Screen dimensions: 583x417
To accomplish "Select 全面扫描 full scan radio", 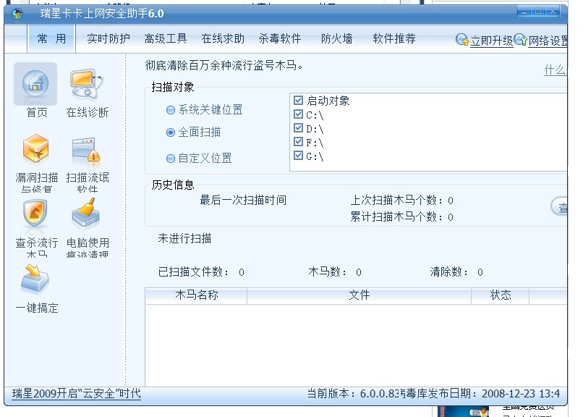I will tap(170, 132).
